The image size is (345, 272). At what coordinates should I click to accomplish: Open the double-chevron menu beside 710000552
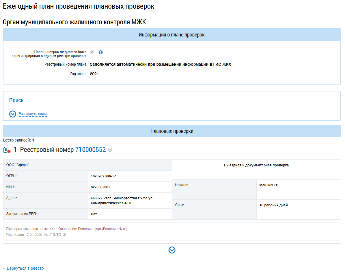(x=110, y=150)
